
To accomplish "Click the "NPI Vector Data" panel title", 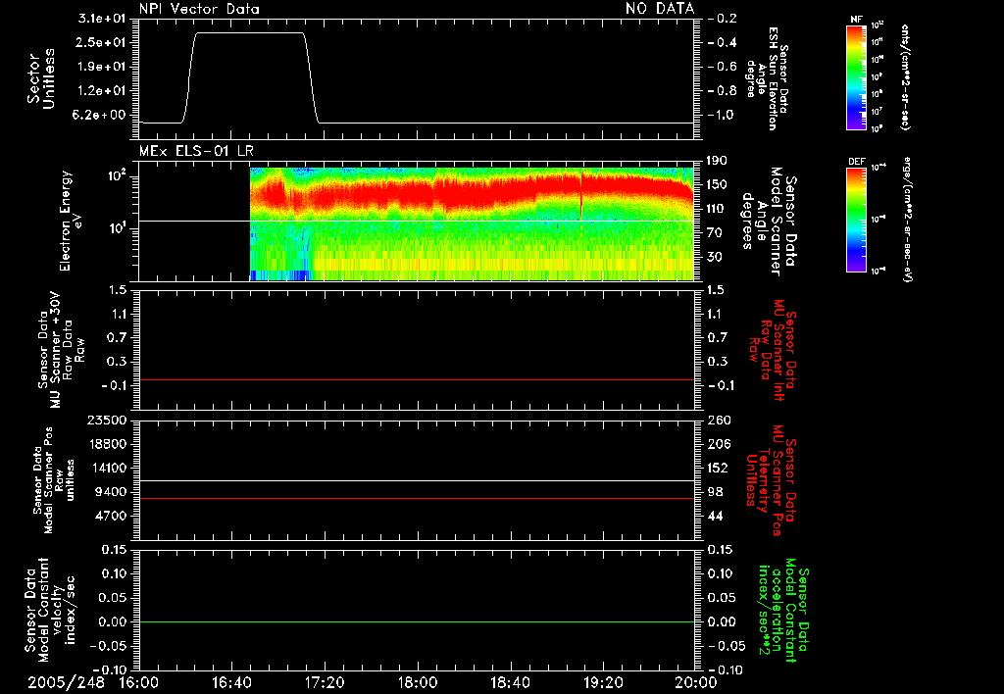I will pos(199,9).
